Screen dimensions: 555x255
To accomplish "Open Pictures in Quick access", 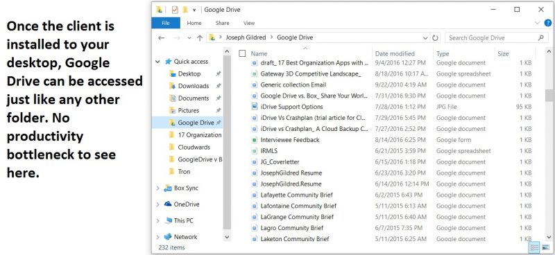I will point(188,110).
